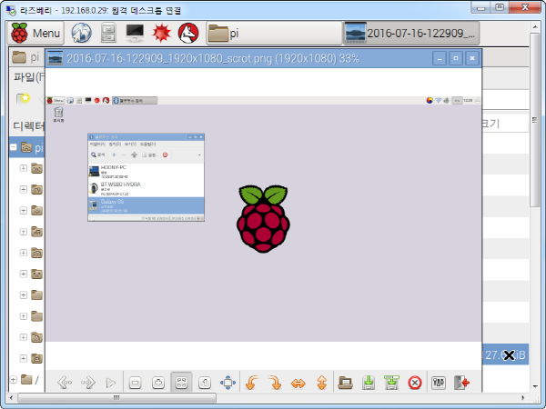Screen dimensions: 546x409
Task: Toggle fit image to window
Action: [181, 383]
